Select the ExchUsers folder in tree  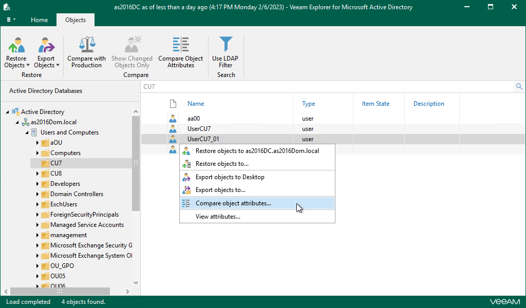(64, 204)
